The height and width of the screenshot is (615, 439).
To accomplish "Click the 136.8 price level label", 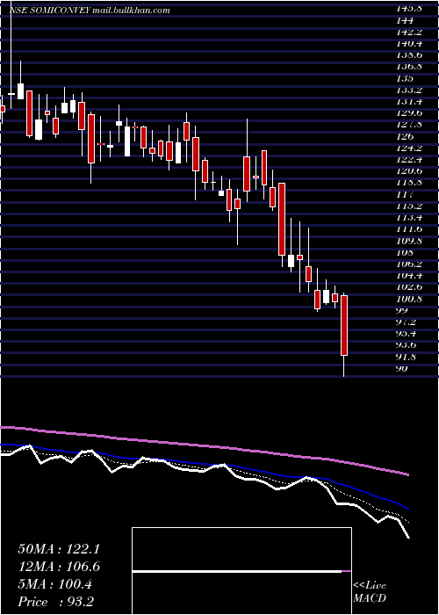I will point(411,66).
